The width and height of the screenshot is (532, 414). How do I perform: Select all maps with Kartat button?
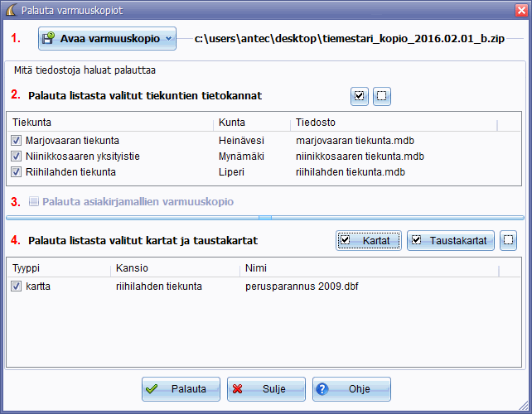coord(369,240)
